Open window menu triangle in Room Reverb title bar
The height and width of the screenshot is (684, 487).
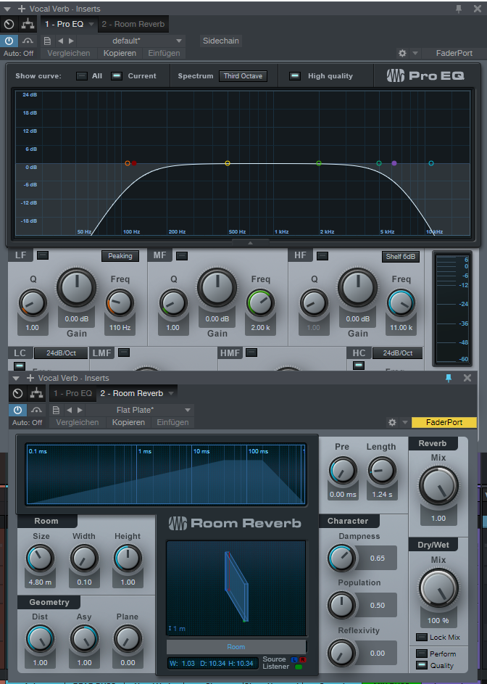click(x=16, y=378)
